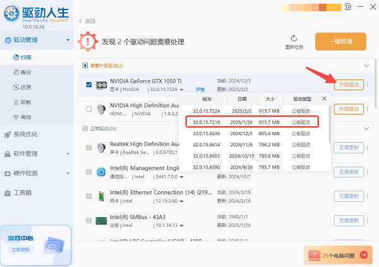Viewport: 379px width, 267px height.
Task: Check the Realtek High Definition Audio checkbox
Action: [88, 148]
